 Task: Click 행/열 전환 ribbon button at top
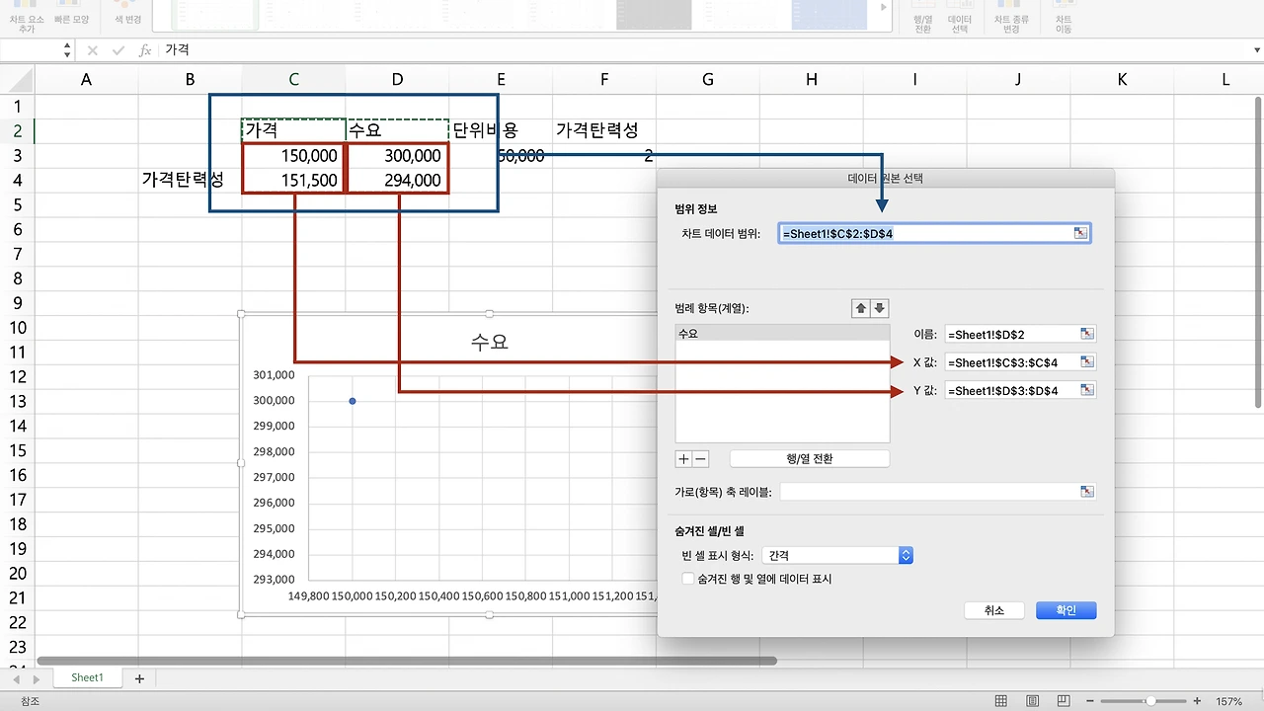click(x=923, y=18)
